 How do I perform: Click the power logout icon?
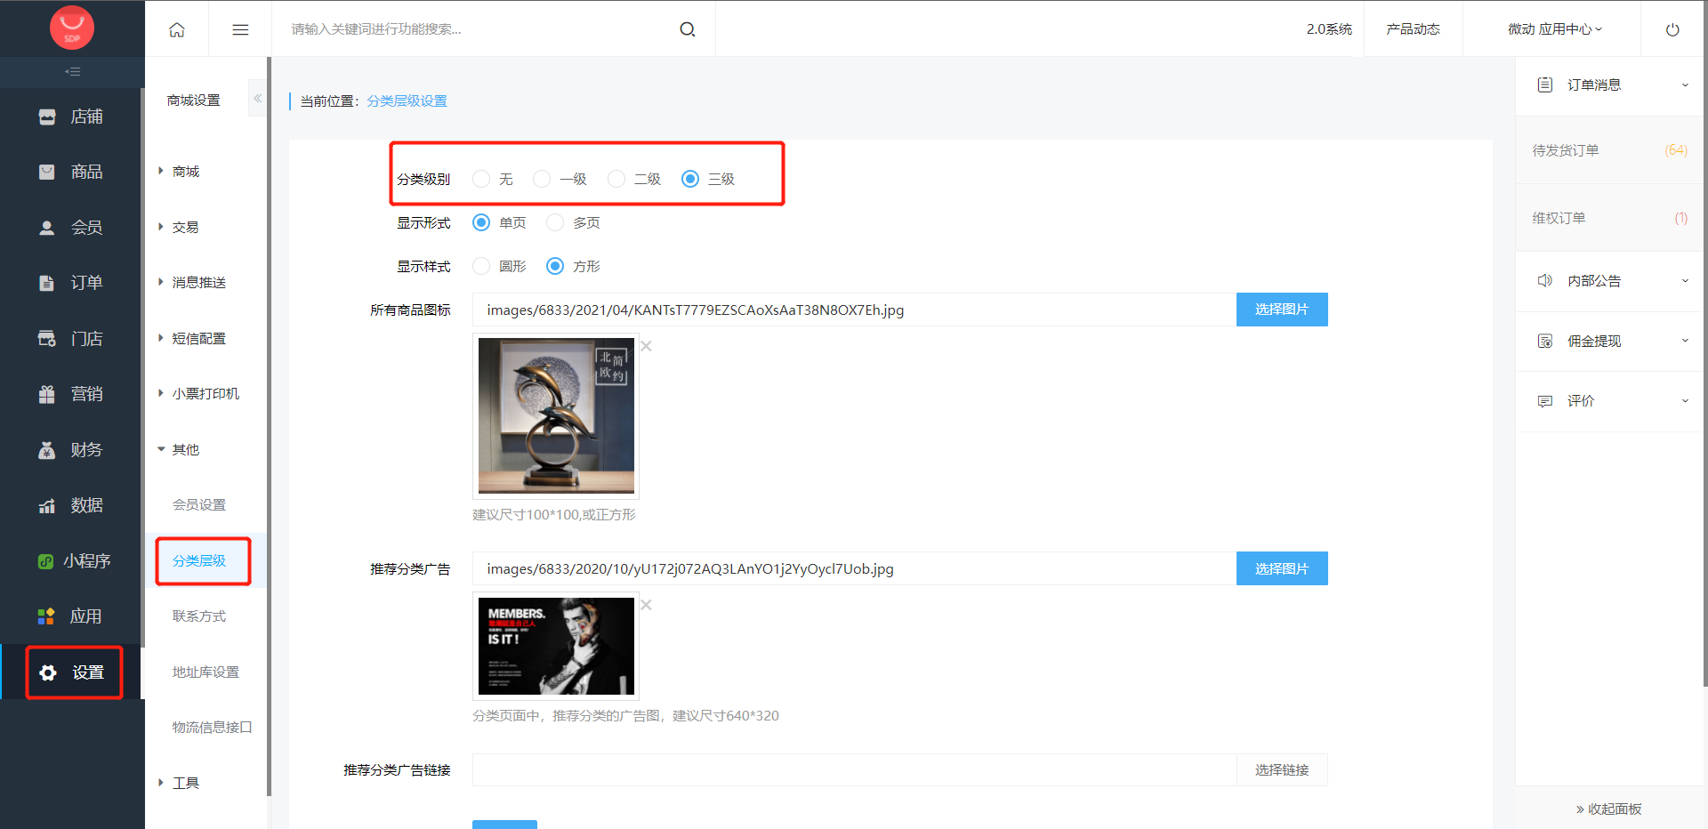click(x=1672, y=29)
